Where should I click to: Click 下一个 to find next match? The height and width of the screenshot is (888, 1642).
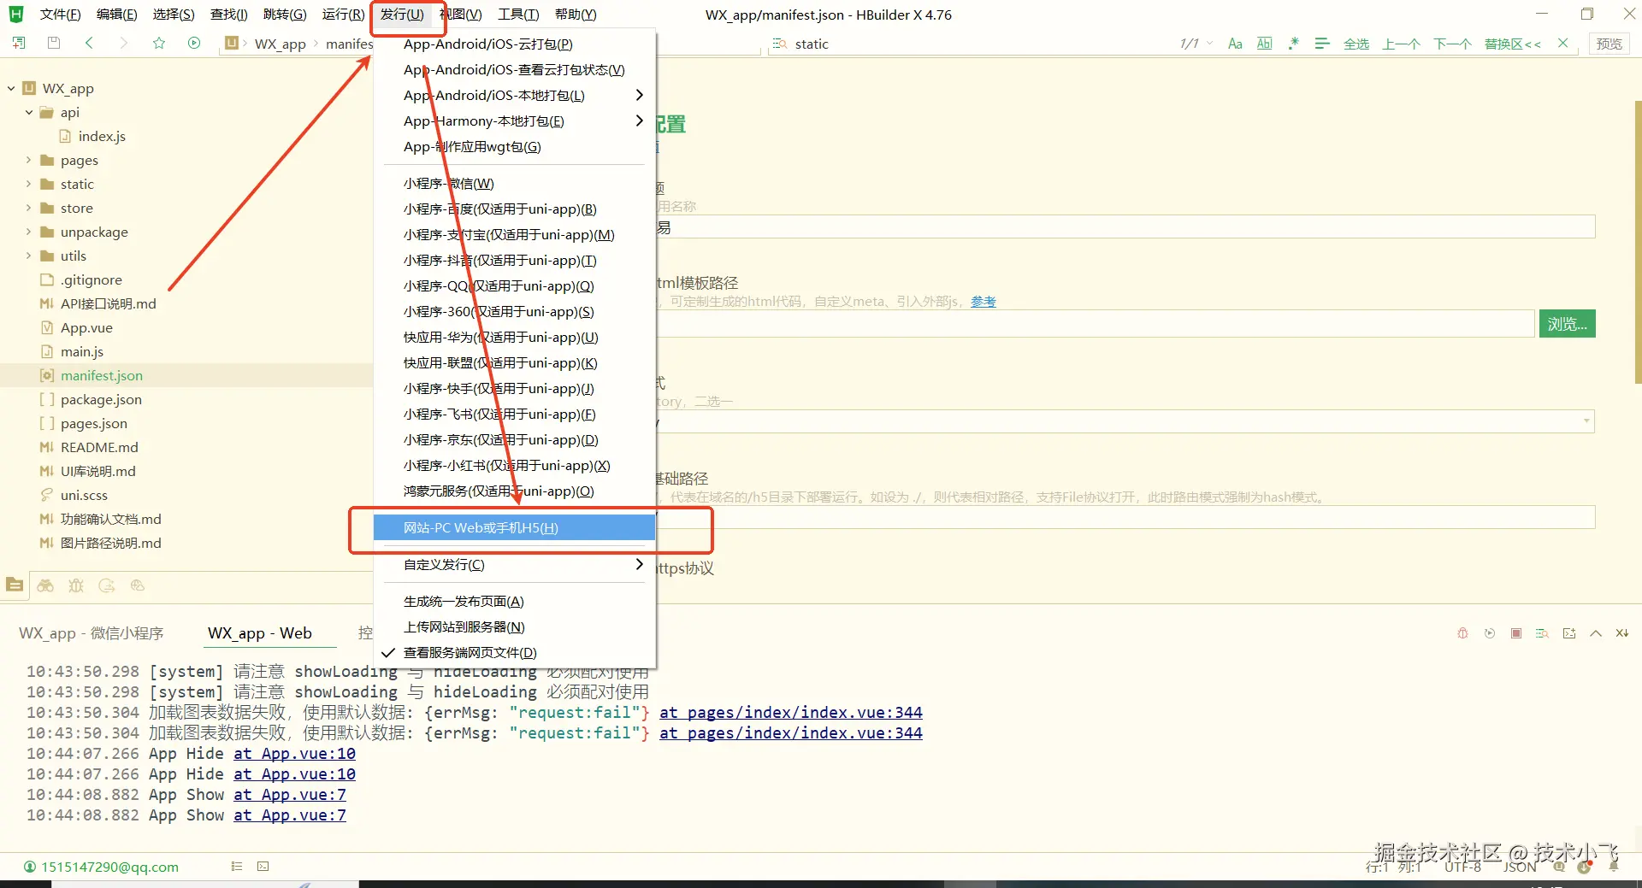(1452, 44)
